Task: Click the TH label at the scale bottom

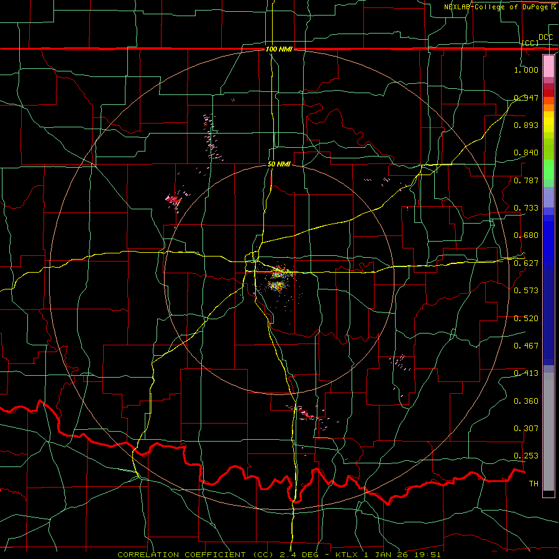Action: tap(534, 484)
